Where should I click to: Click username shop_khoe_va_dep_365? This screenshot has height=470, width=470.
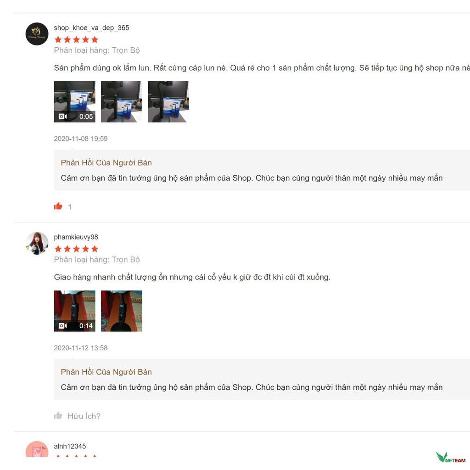91,28
